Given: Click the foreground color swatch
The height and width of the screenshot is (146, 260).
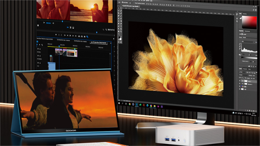Looking at the screenshot, I should tap(119, 37).
